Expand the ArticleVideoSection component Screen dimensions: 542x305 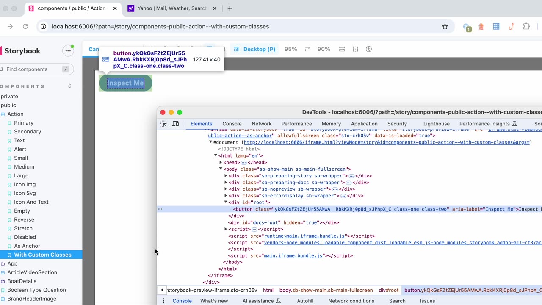pos(32,272)
